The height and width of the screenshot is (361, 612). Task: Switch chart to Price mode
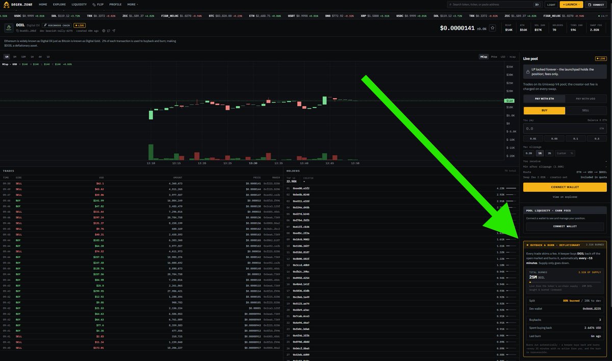[494, 57]
